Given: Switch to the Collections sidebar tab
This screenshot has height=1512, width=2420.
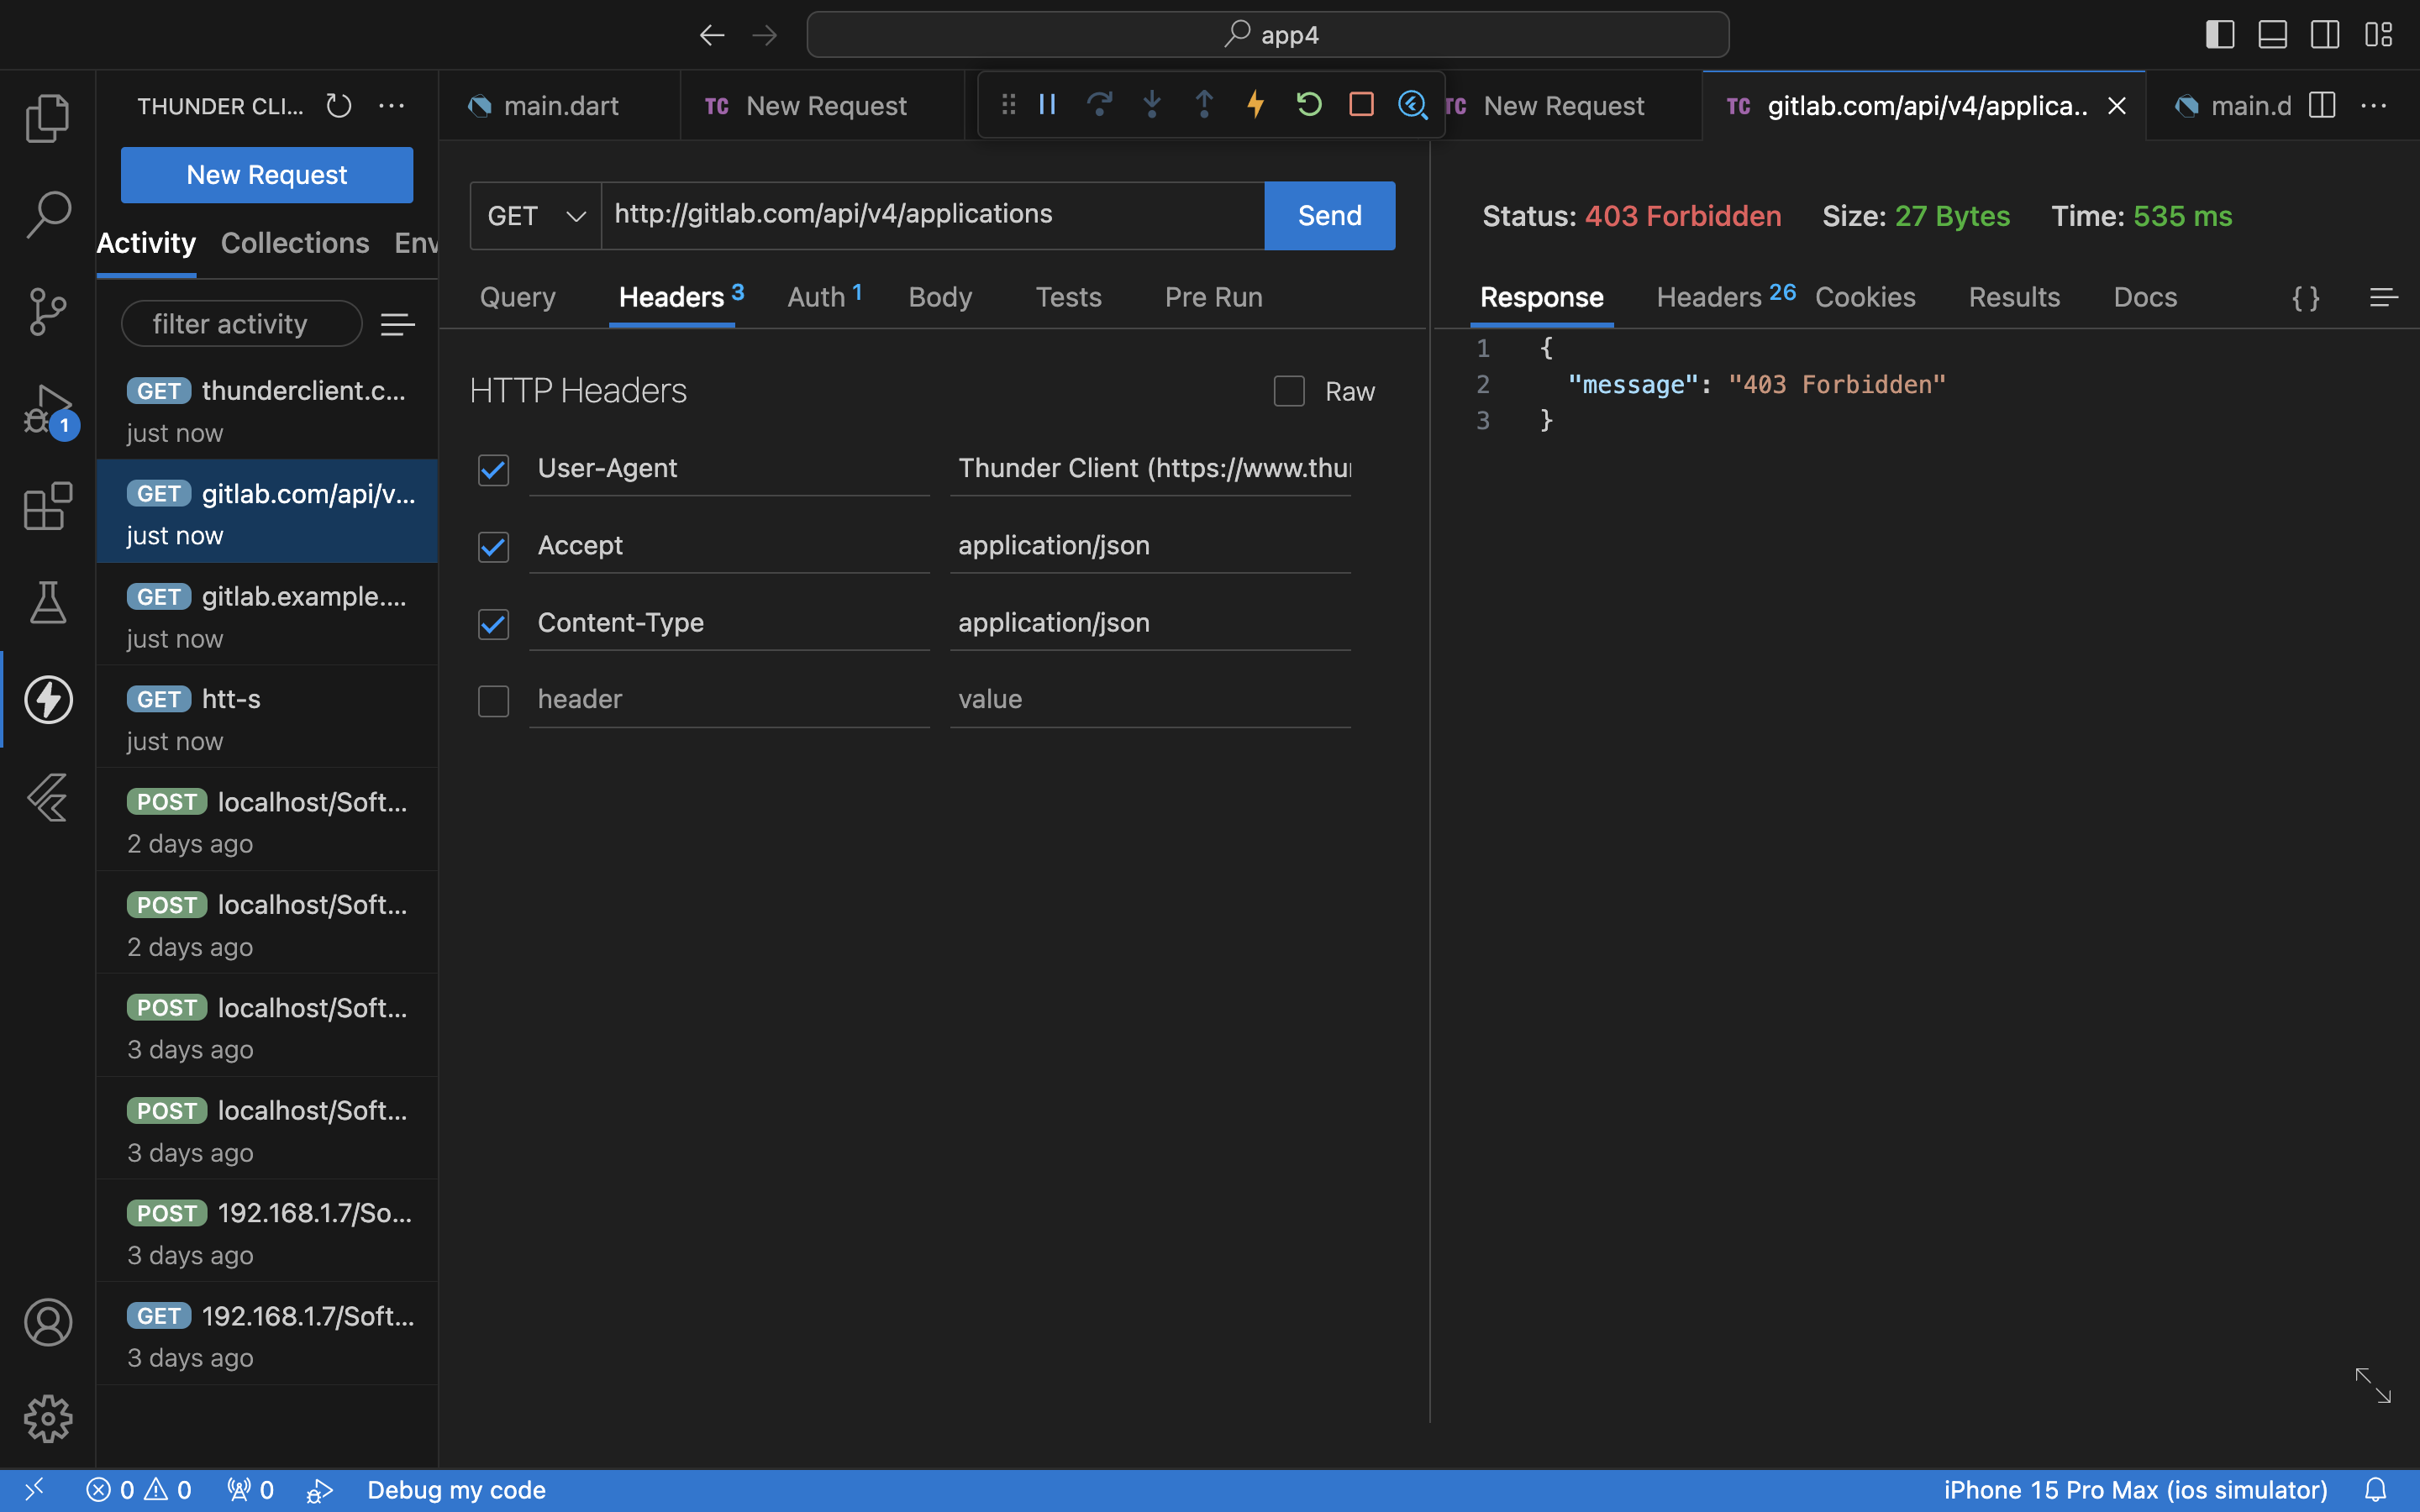Looking at the screenshot, I should pos(295,243).
